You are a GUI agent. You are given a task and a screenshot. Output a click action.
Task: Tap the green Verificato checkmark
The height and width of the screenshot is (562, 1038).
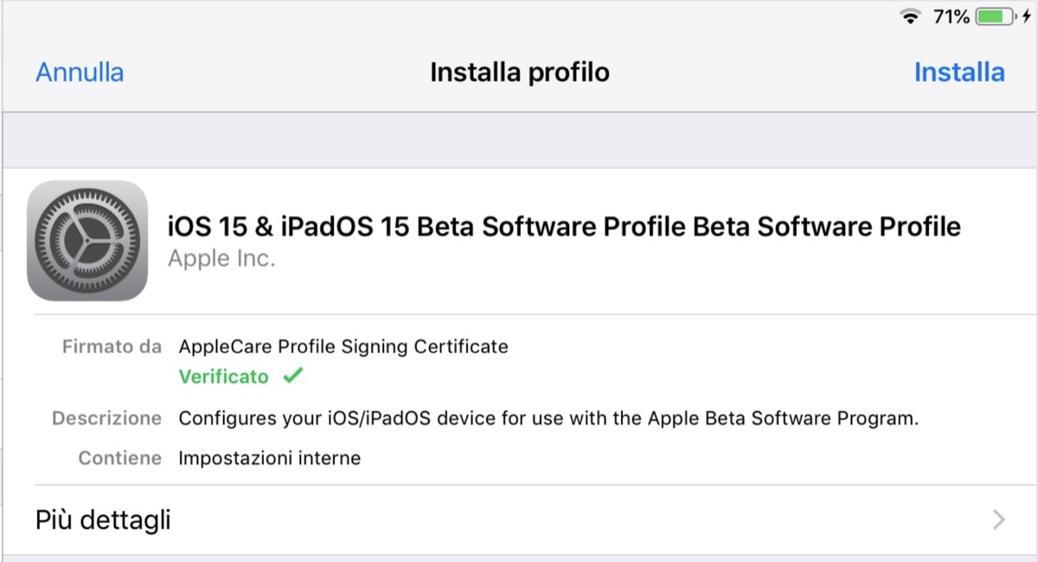pos(293,375)
